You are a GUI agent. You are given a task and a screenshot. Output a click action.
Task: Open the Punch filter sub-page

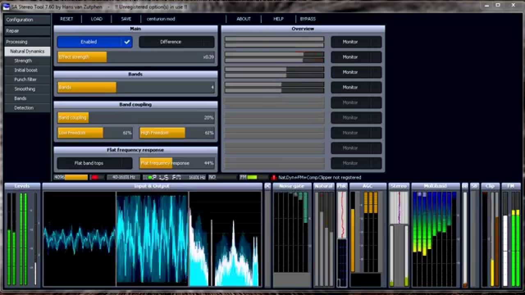25,79
